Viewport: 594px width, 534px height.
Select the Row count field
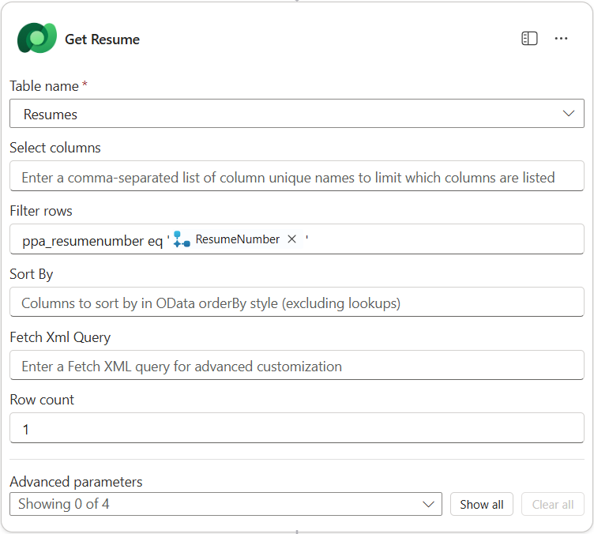[296, 429]
